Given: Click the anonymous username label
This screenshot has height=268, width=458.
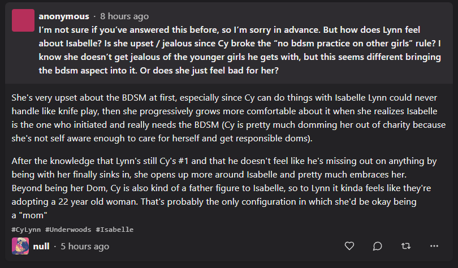Looking at the screenshot, I should pos(64,16).
